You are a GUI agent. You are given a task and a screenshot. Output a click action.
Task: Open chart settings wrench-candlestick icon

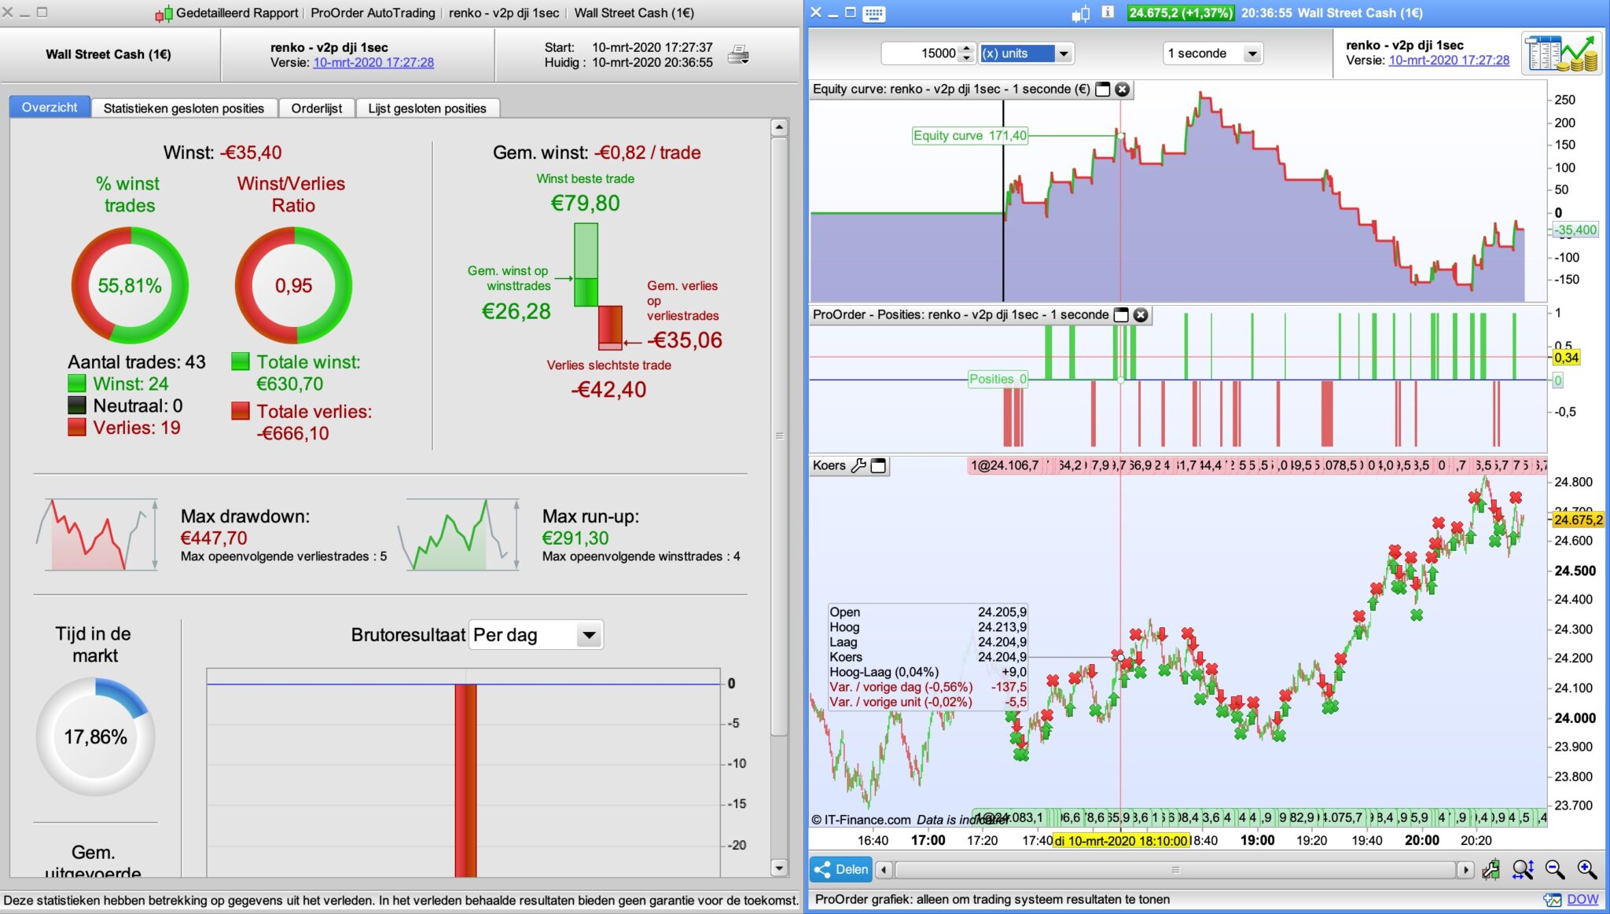tap(1491, 869)
